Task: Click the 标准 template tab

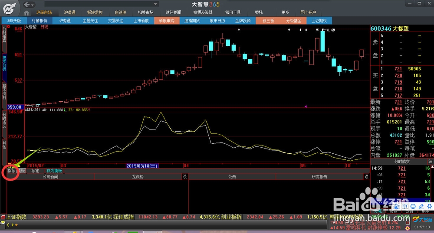Action: [35, 171]
